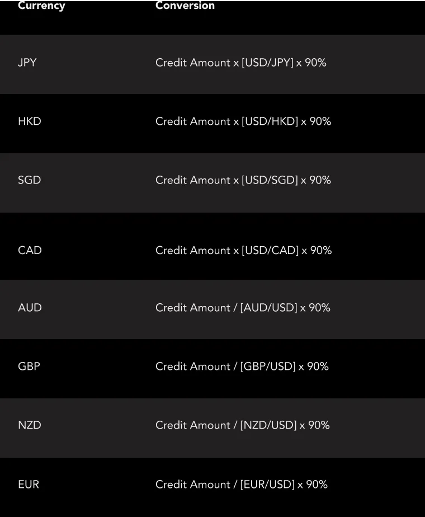Viewport: 425px width, 517px height.
Task: Click the Currency column header
Action: (41, 6)
